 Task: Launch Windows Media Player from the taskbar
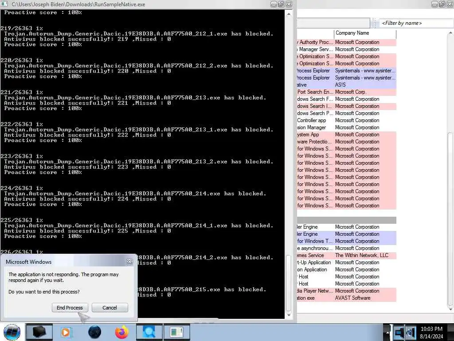click(66, 332)
